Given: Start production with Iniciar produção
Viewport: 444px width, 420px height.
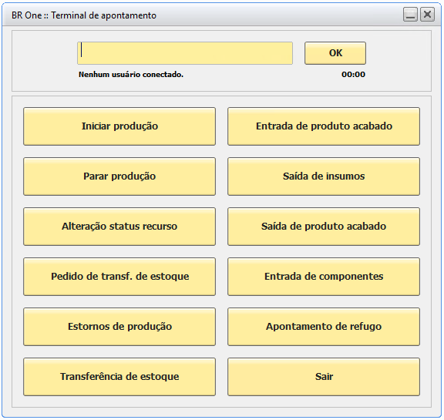Looking at the screenshot, I should (x=119, y=126).
